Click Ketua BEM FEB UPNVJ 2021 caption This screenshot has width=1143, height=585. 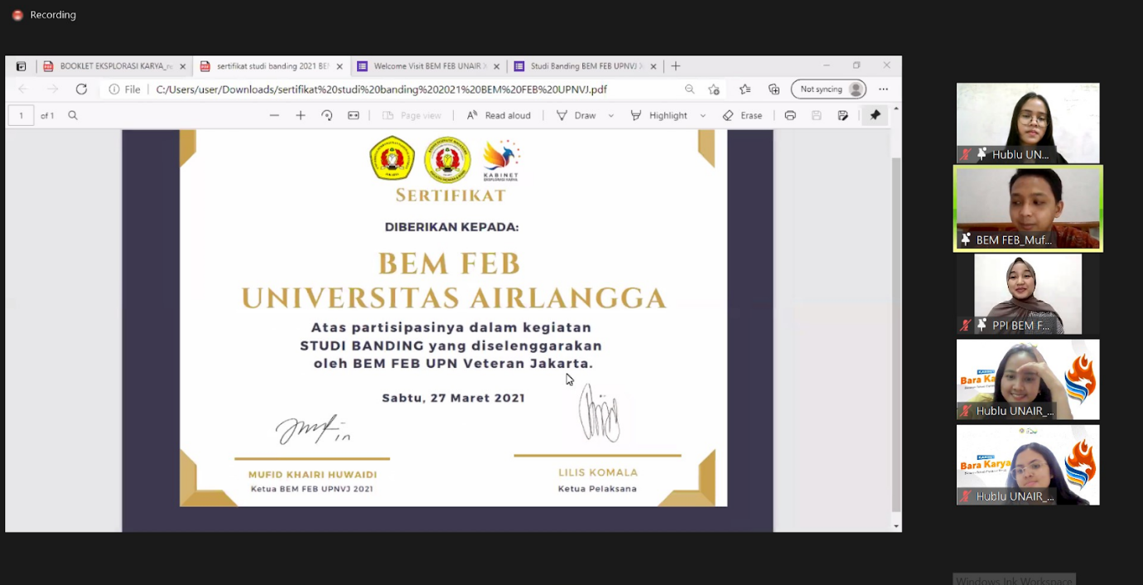[x=312, y=489]
